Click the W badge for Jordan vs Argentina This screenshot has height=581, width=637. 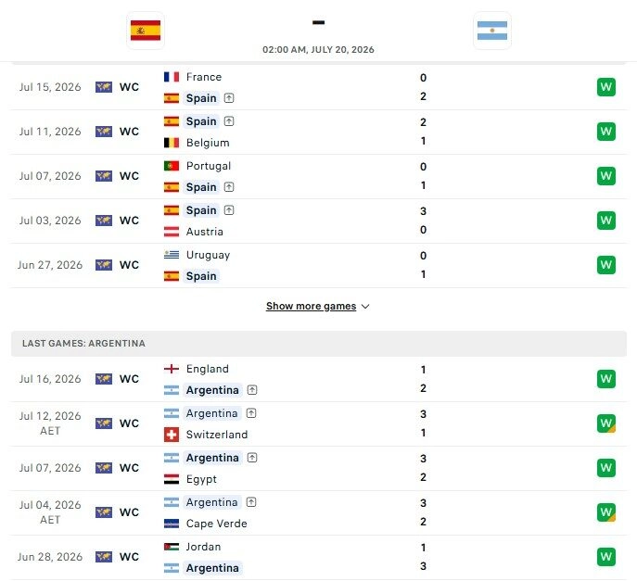pyautogui.click(x=605, y=557)
